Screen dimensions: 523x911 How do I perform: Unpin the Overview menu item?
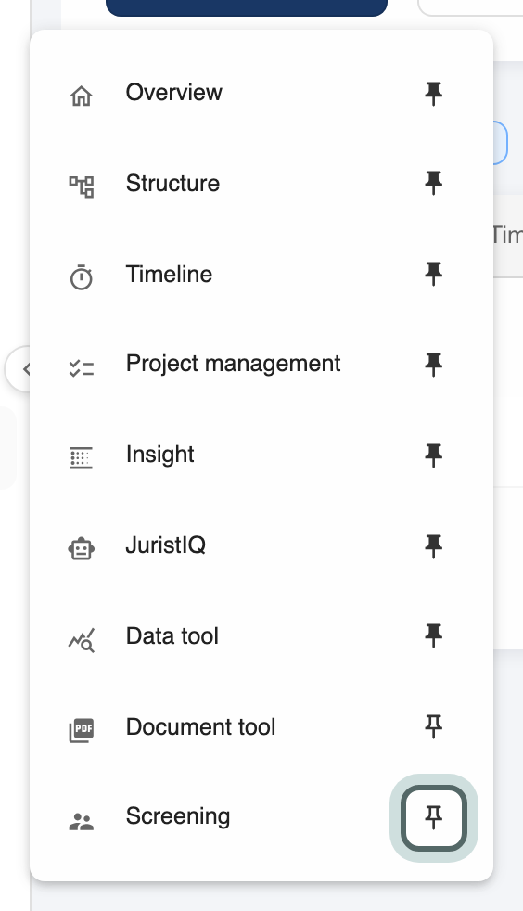[x=434, y=93]
